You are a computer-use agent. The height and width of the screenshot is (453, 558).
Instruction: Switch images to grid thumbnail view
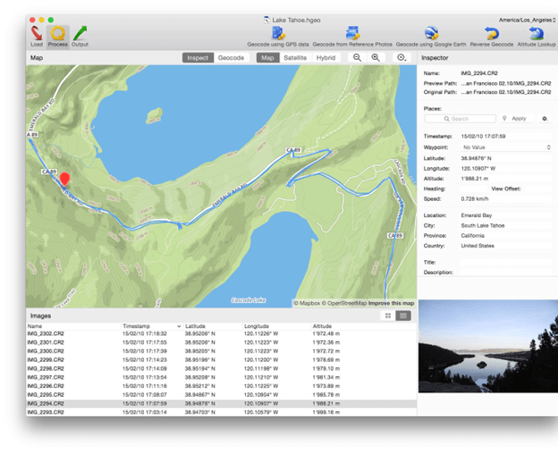pos(388,315)
